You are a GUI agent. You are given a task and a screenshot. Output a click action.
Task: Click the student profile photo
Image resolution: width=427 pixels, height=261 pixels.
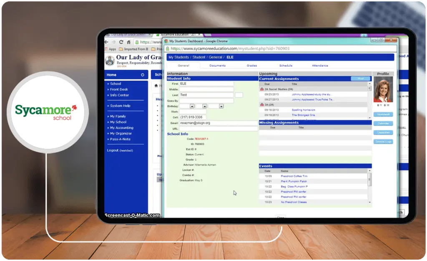[x=383, y=89]
